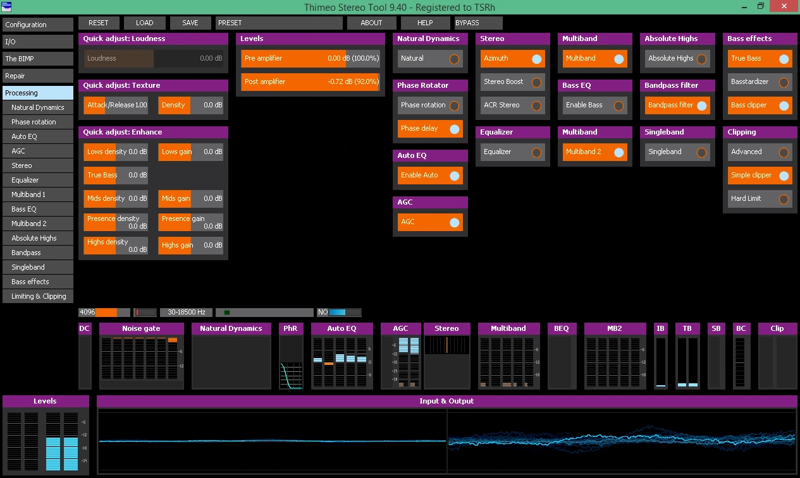Adjust the Pre amplifier slider
The image size is (800, 478).
(311, 58)
